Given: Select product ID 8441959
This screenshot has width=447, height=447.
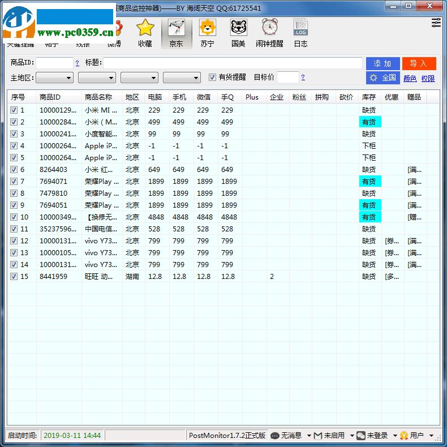Looking at the screenshot, I should [54, 277].
